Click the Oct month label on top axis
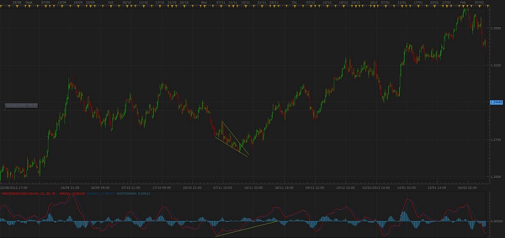 [x=110, y=2]
